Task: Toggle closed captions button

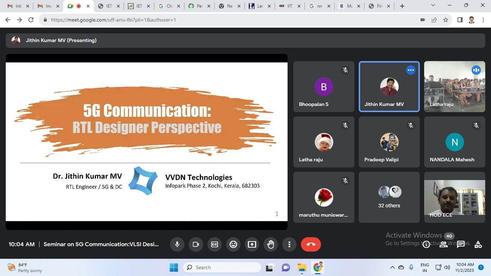Action: point(215,244)
